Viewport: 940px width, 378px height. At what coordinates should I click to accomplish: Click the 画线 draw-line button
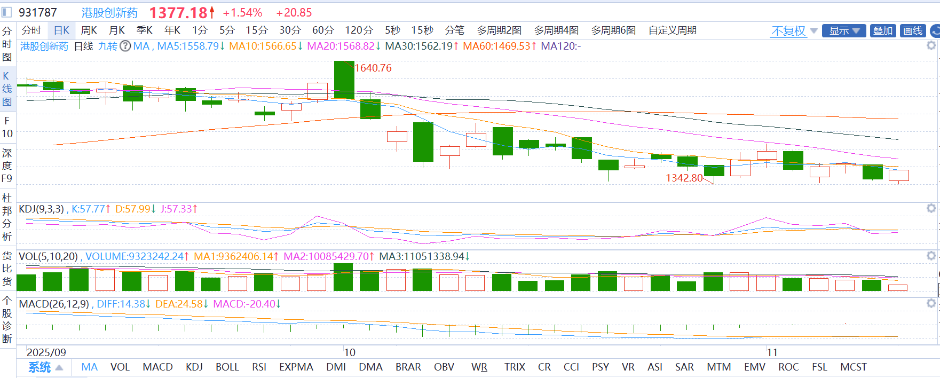(x=913, y=30)
